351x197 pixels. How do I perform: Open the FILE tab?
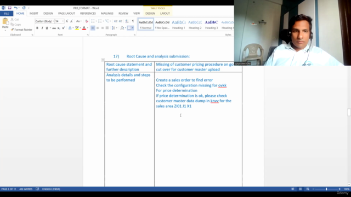tap(7, 14)
